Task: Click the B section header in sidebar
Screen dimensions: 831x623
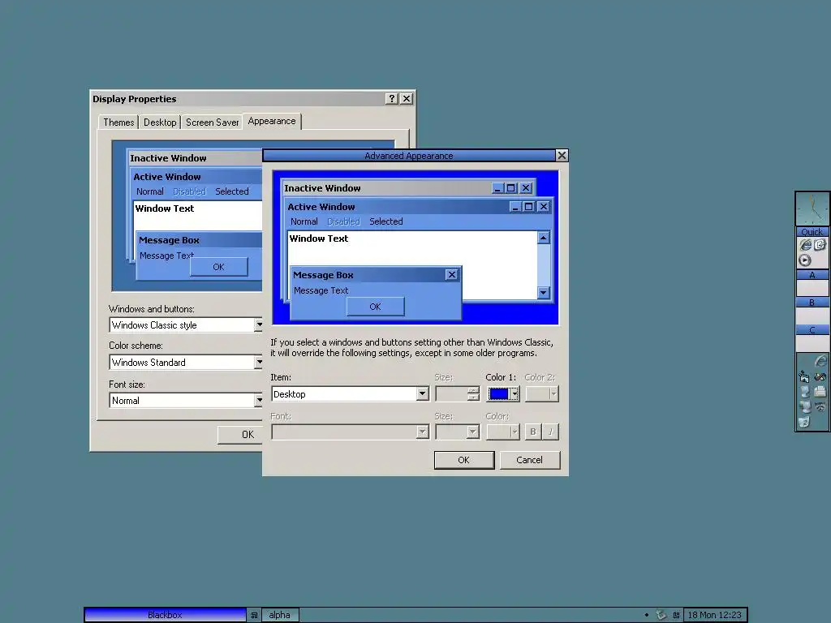Action: pyautogui.click(x=812, y=303)
